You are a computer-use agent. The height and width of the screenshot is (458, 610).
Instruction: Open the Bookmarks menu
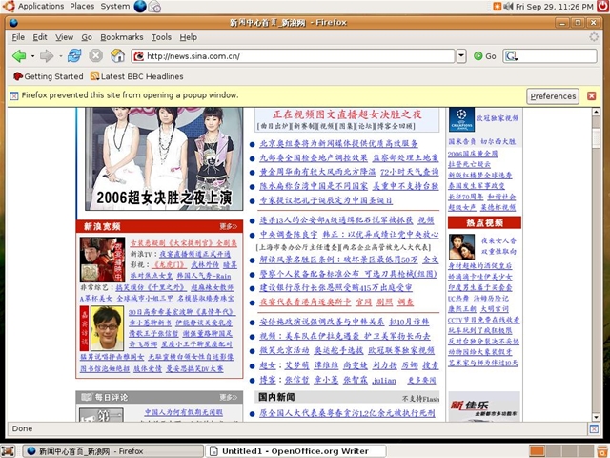point(122,37)
